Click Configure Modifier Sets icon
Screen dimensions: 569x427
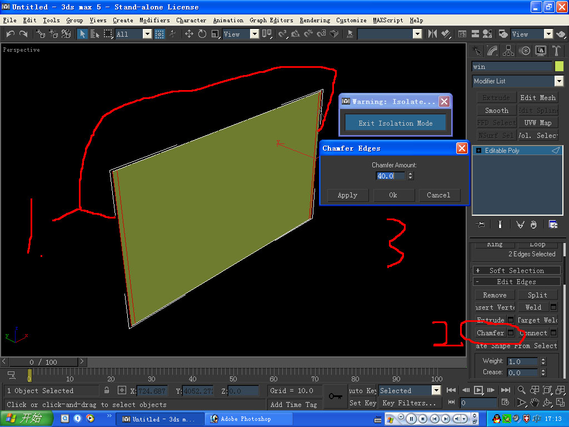[x=553, y=225]
